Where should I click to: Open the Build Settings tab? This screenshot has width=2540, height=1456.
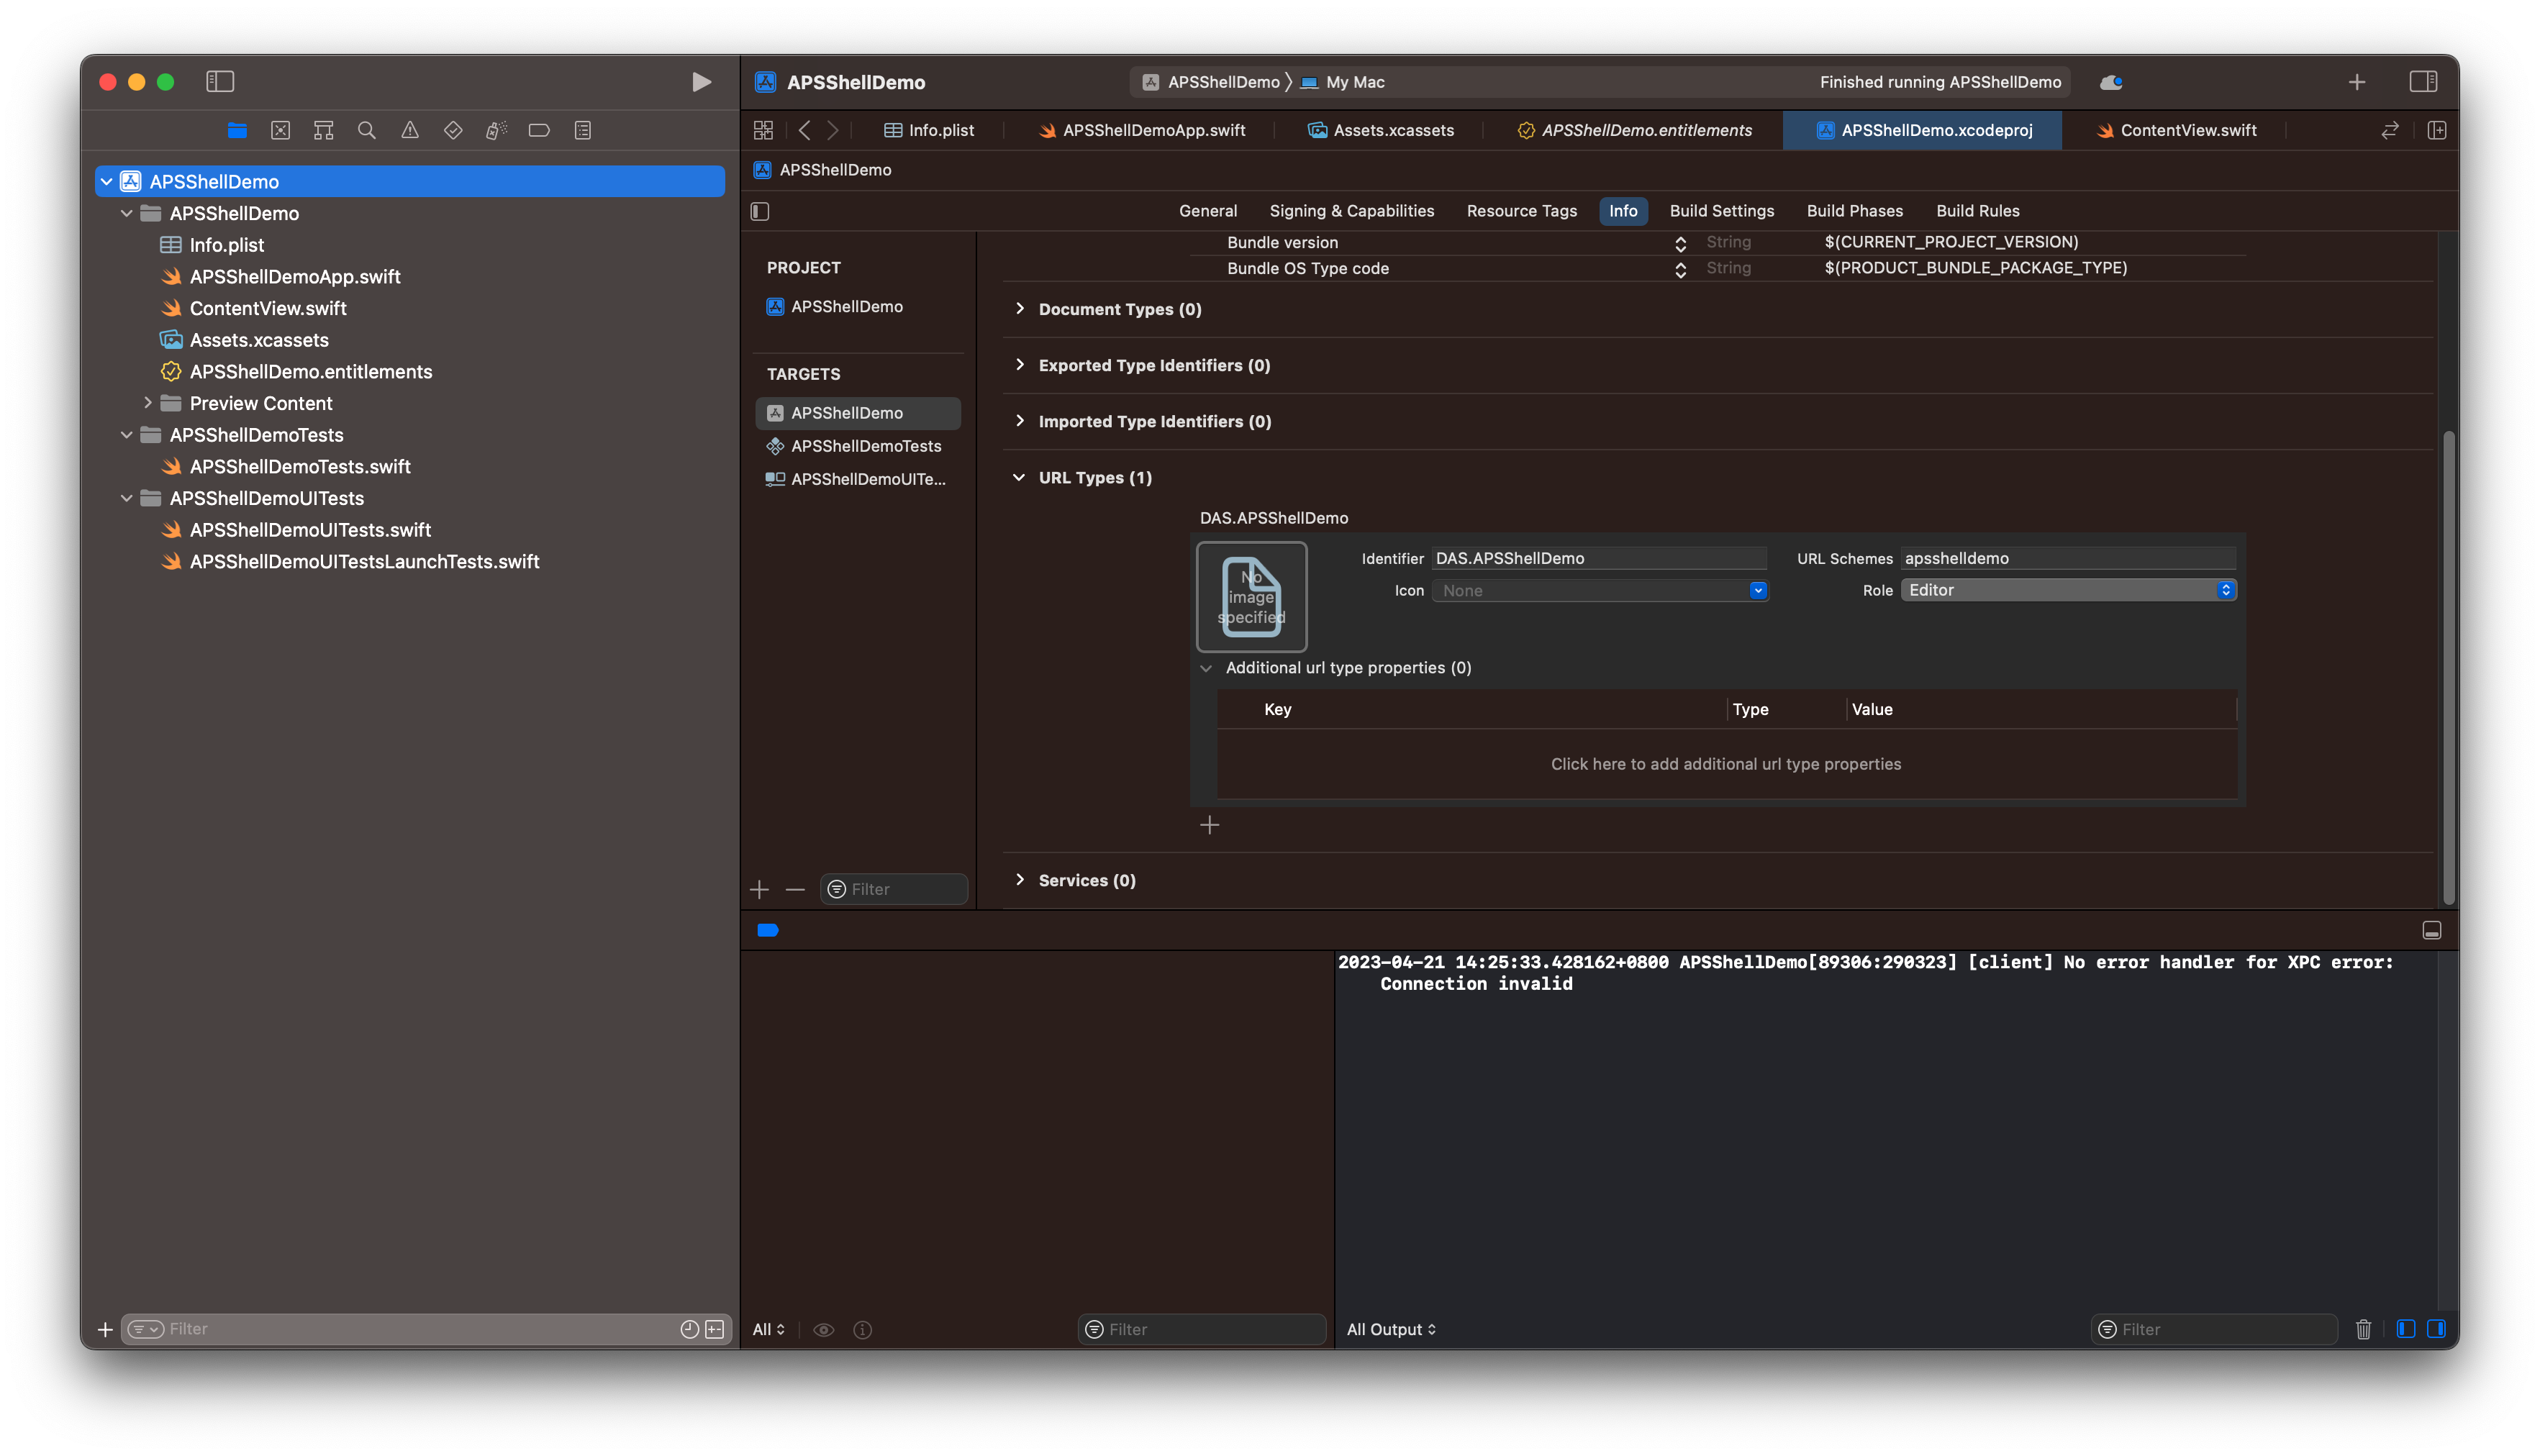coord(1721,211)
